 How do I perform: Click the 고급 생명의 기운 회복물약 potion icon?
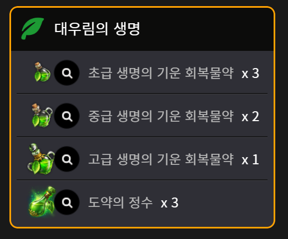tap(41, 159)
